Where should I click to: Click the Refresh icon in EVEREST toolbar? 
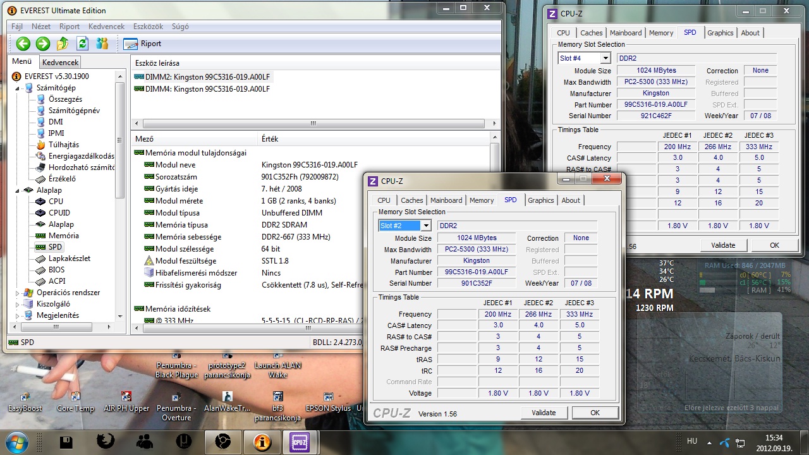82,44
